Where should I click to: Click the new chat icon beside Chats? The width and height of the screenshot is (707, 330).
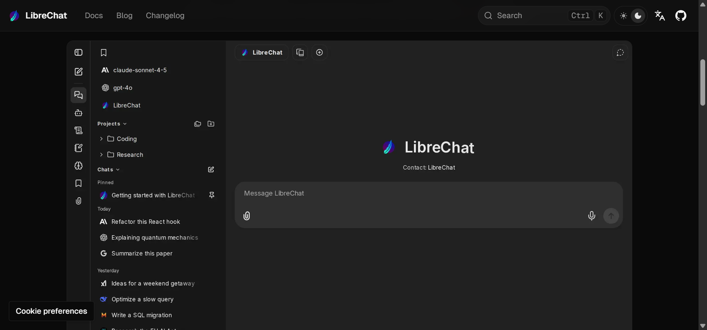coord(211,169)
